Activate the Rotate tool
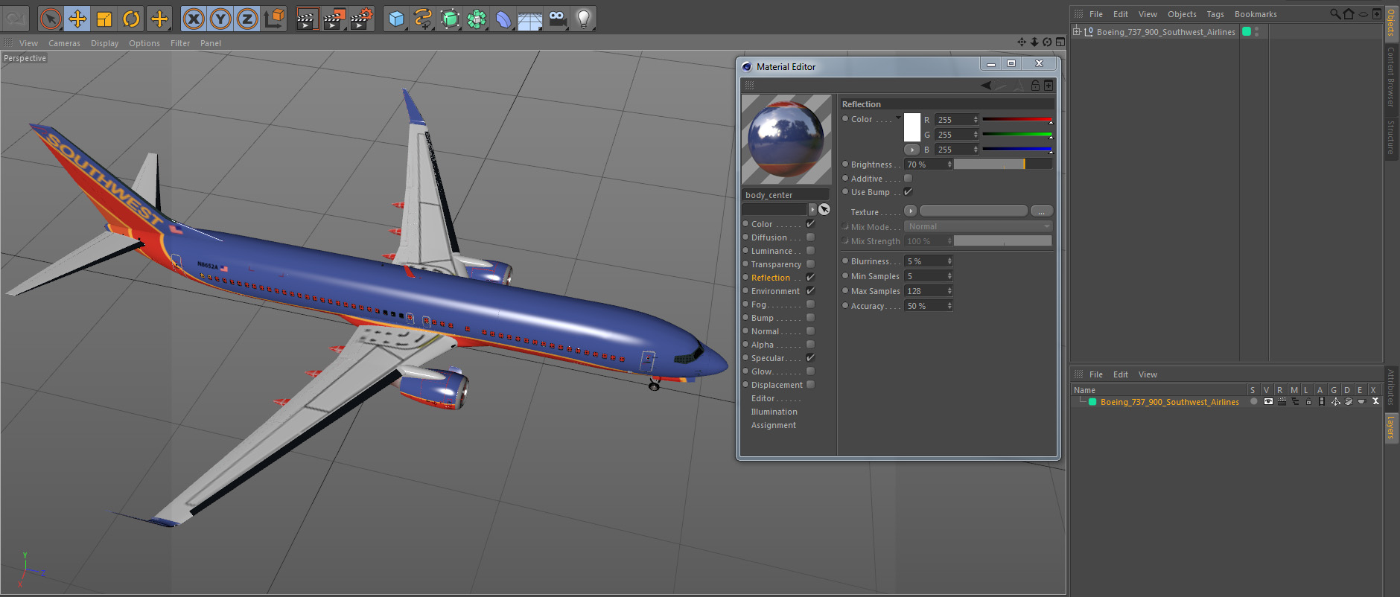 point(131,19)
